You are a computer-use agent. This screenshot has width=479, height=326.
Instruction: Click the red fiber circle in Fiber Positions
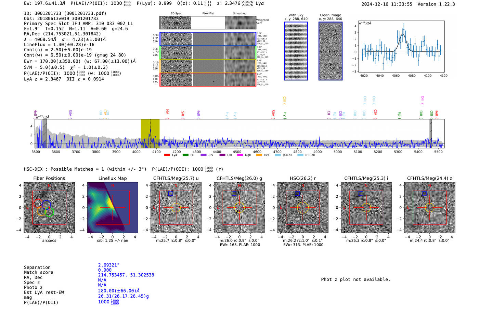38,204
